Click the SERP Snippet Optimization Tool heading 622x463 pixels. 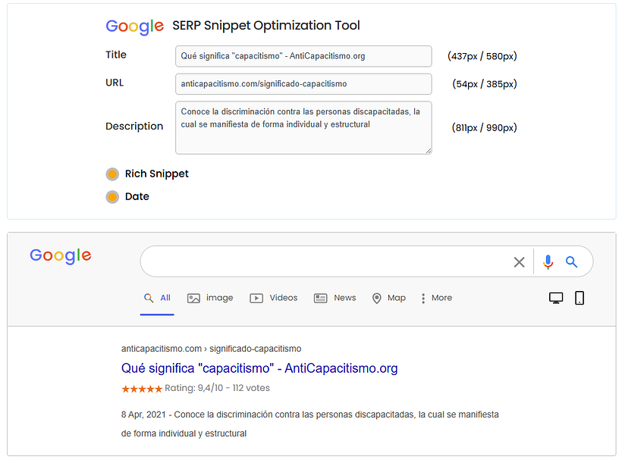click(x=266, y=26)
